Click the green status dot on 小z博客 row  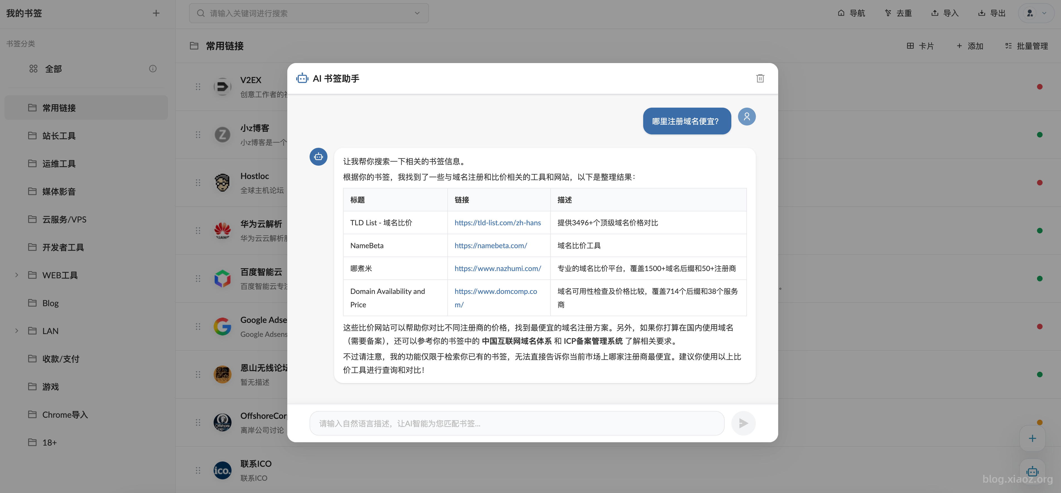[1040, 135]
